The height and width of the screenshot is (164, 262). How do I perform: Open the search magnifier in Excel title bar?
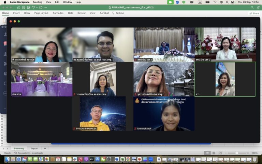252,8
